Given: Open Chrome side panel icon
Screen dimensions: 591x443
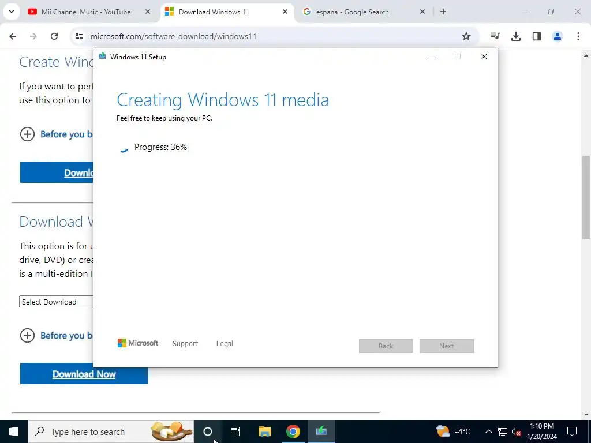Looking at the screenshot, I should (x=537, y=36).
